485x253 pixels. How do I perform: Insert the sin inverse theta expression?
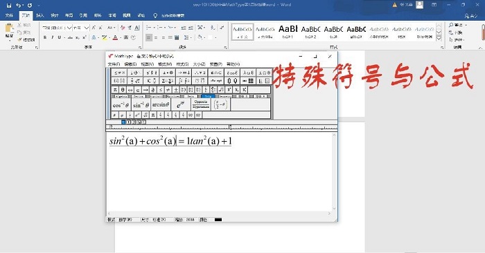click(141, 105)
